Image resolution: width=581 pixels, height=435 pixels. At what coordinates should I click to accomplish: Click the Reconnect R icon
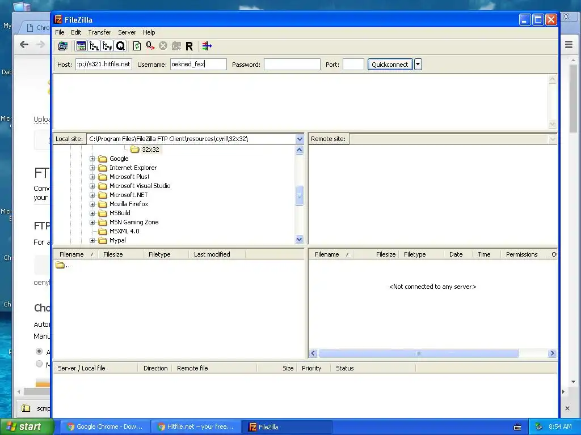pyautogui.click(x=189, y=46)
